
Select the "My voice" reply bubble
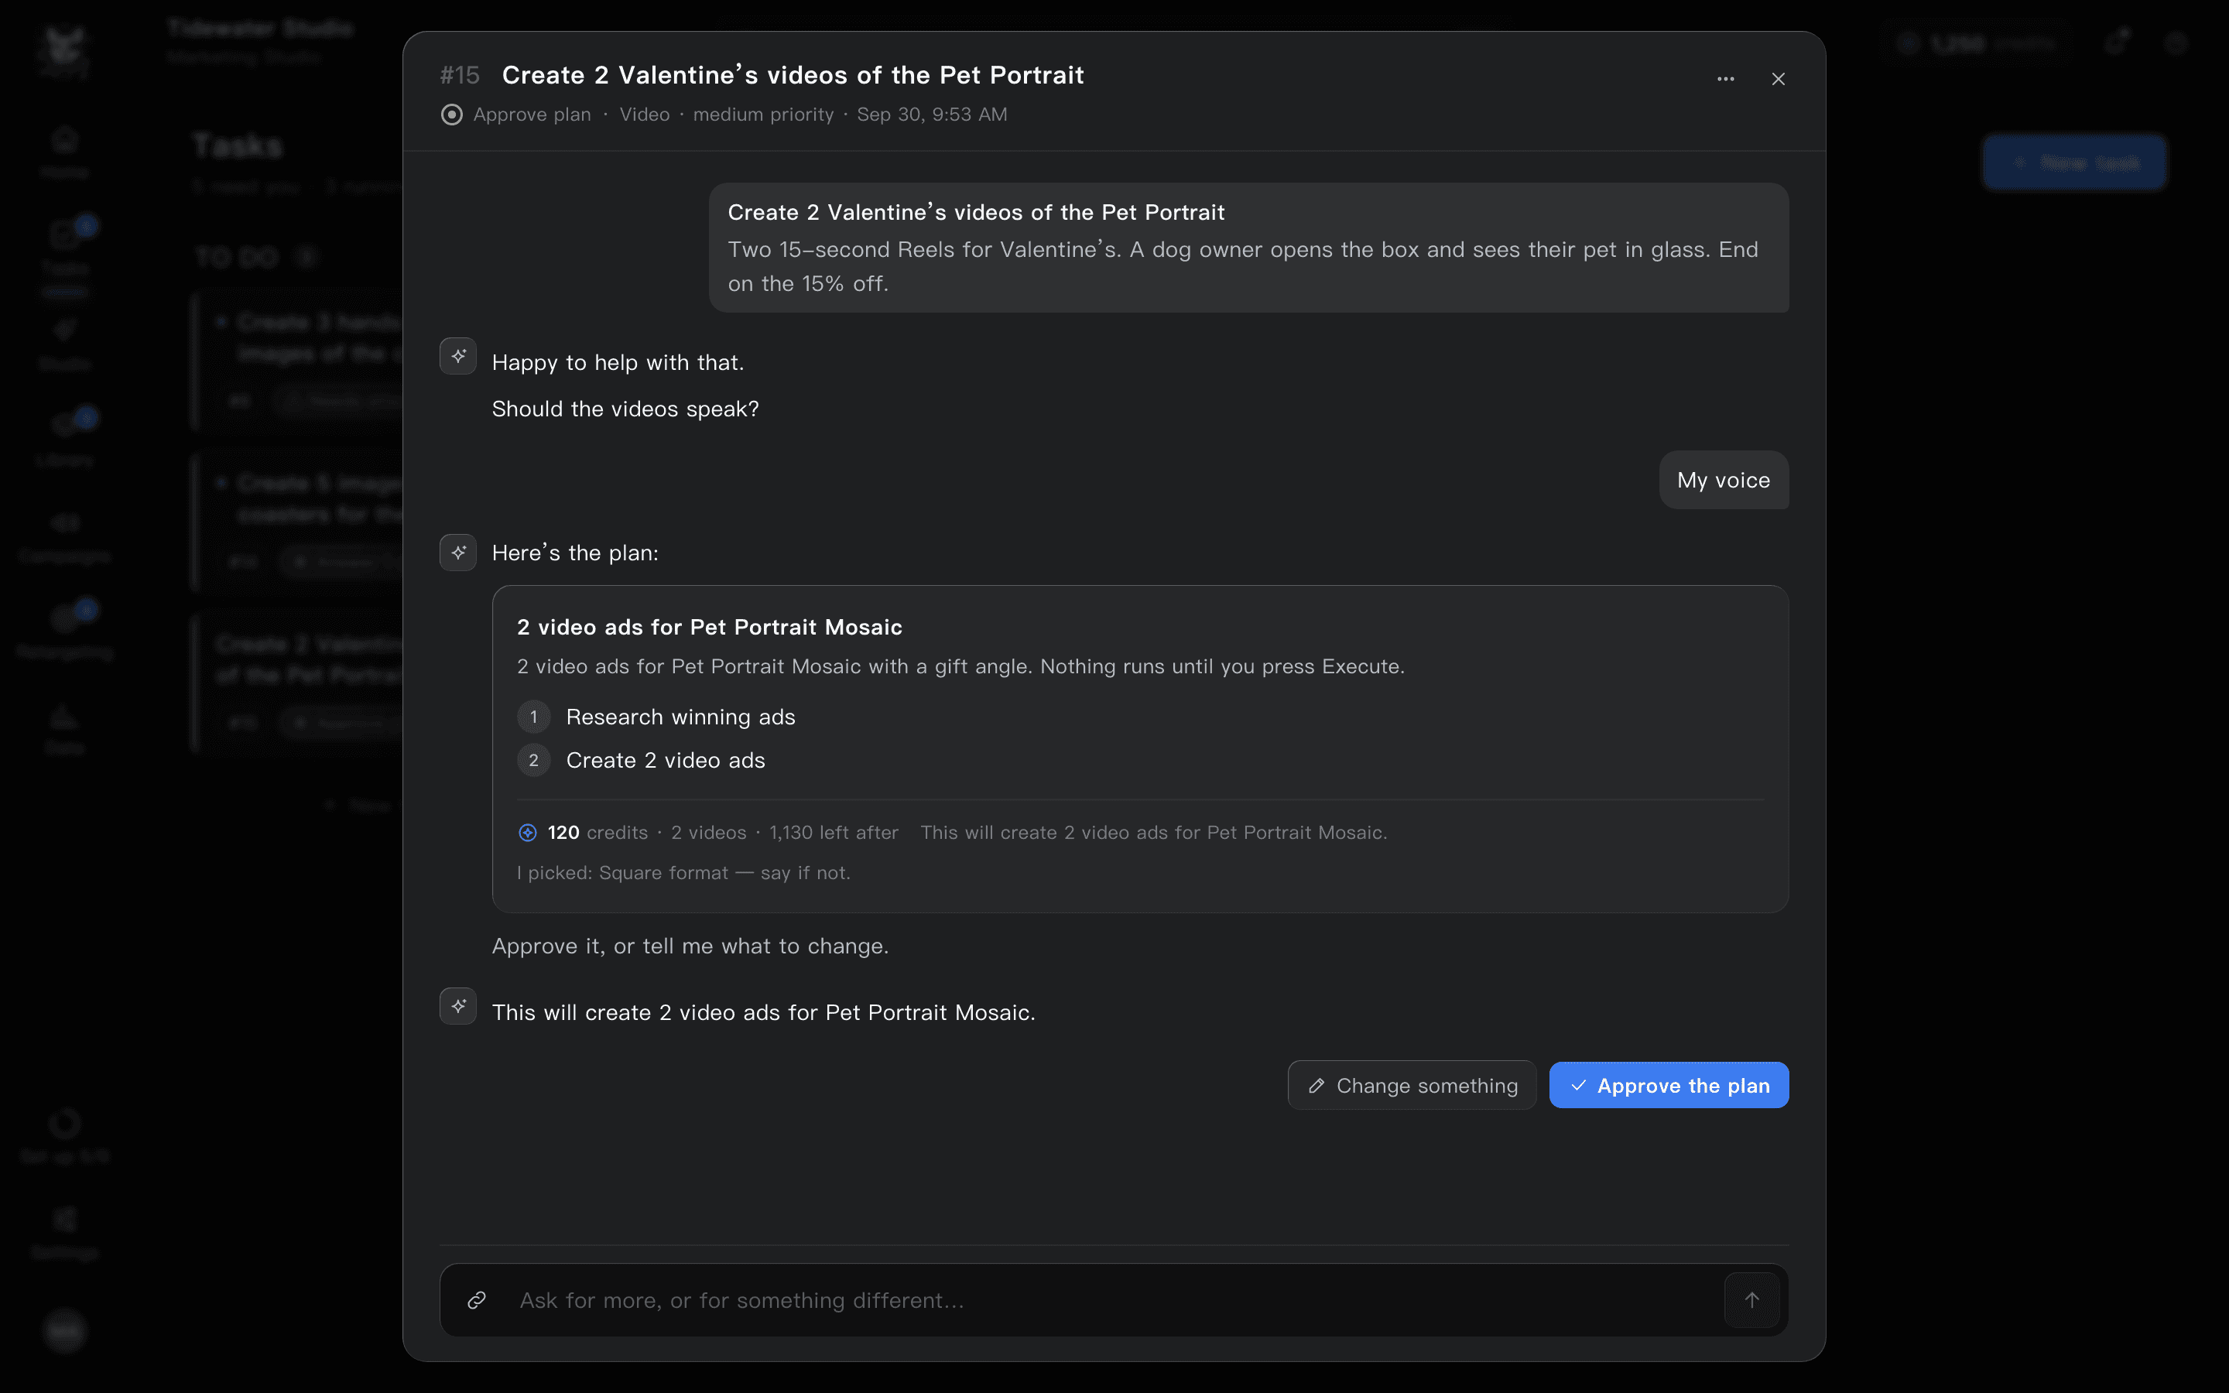(x=1724, y=480)
